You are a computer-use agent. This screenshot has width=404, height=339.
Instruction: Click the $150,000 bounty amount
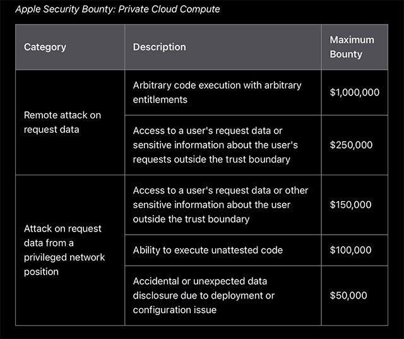pyautogui.click(x=351, y=205)
